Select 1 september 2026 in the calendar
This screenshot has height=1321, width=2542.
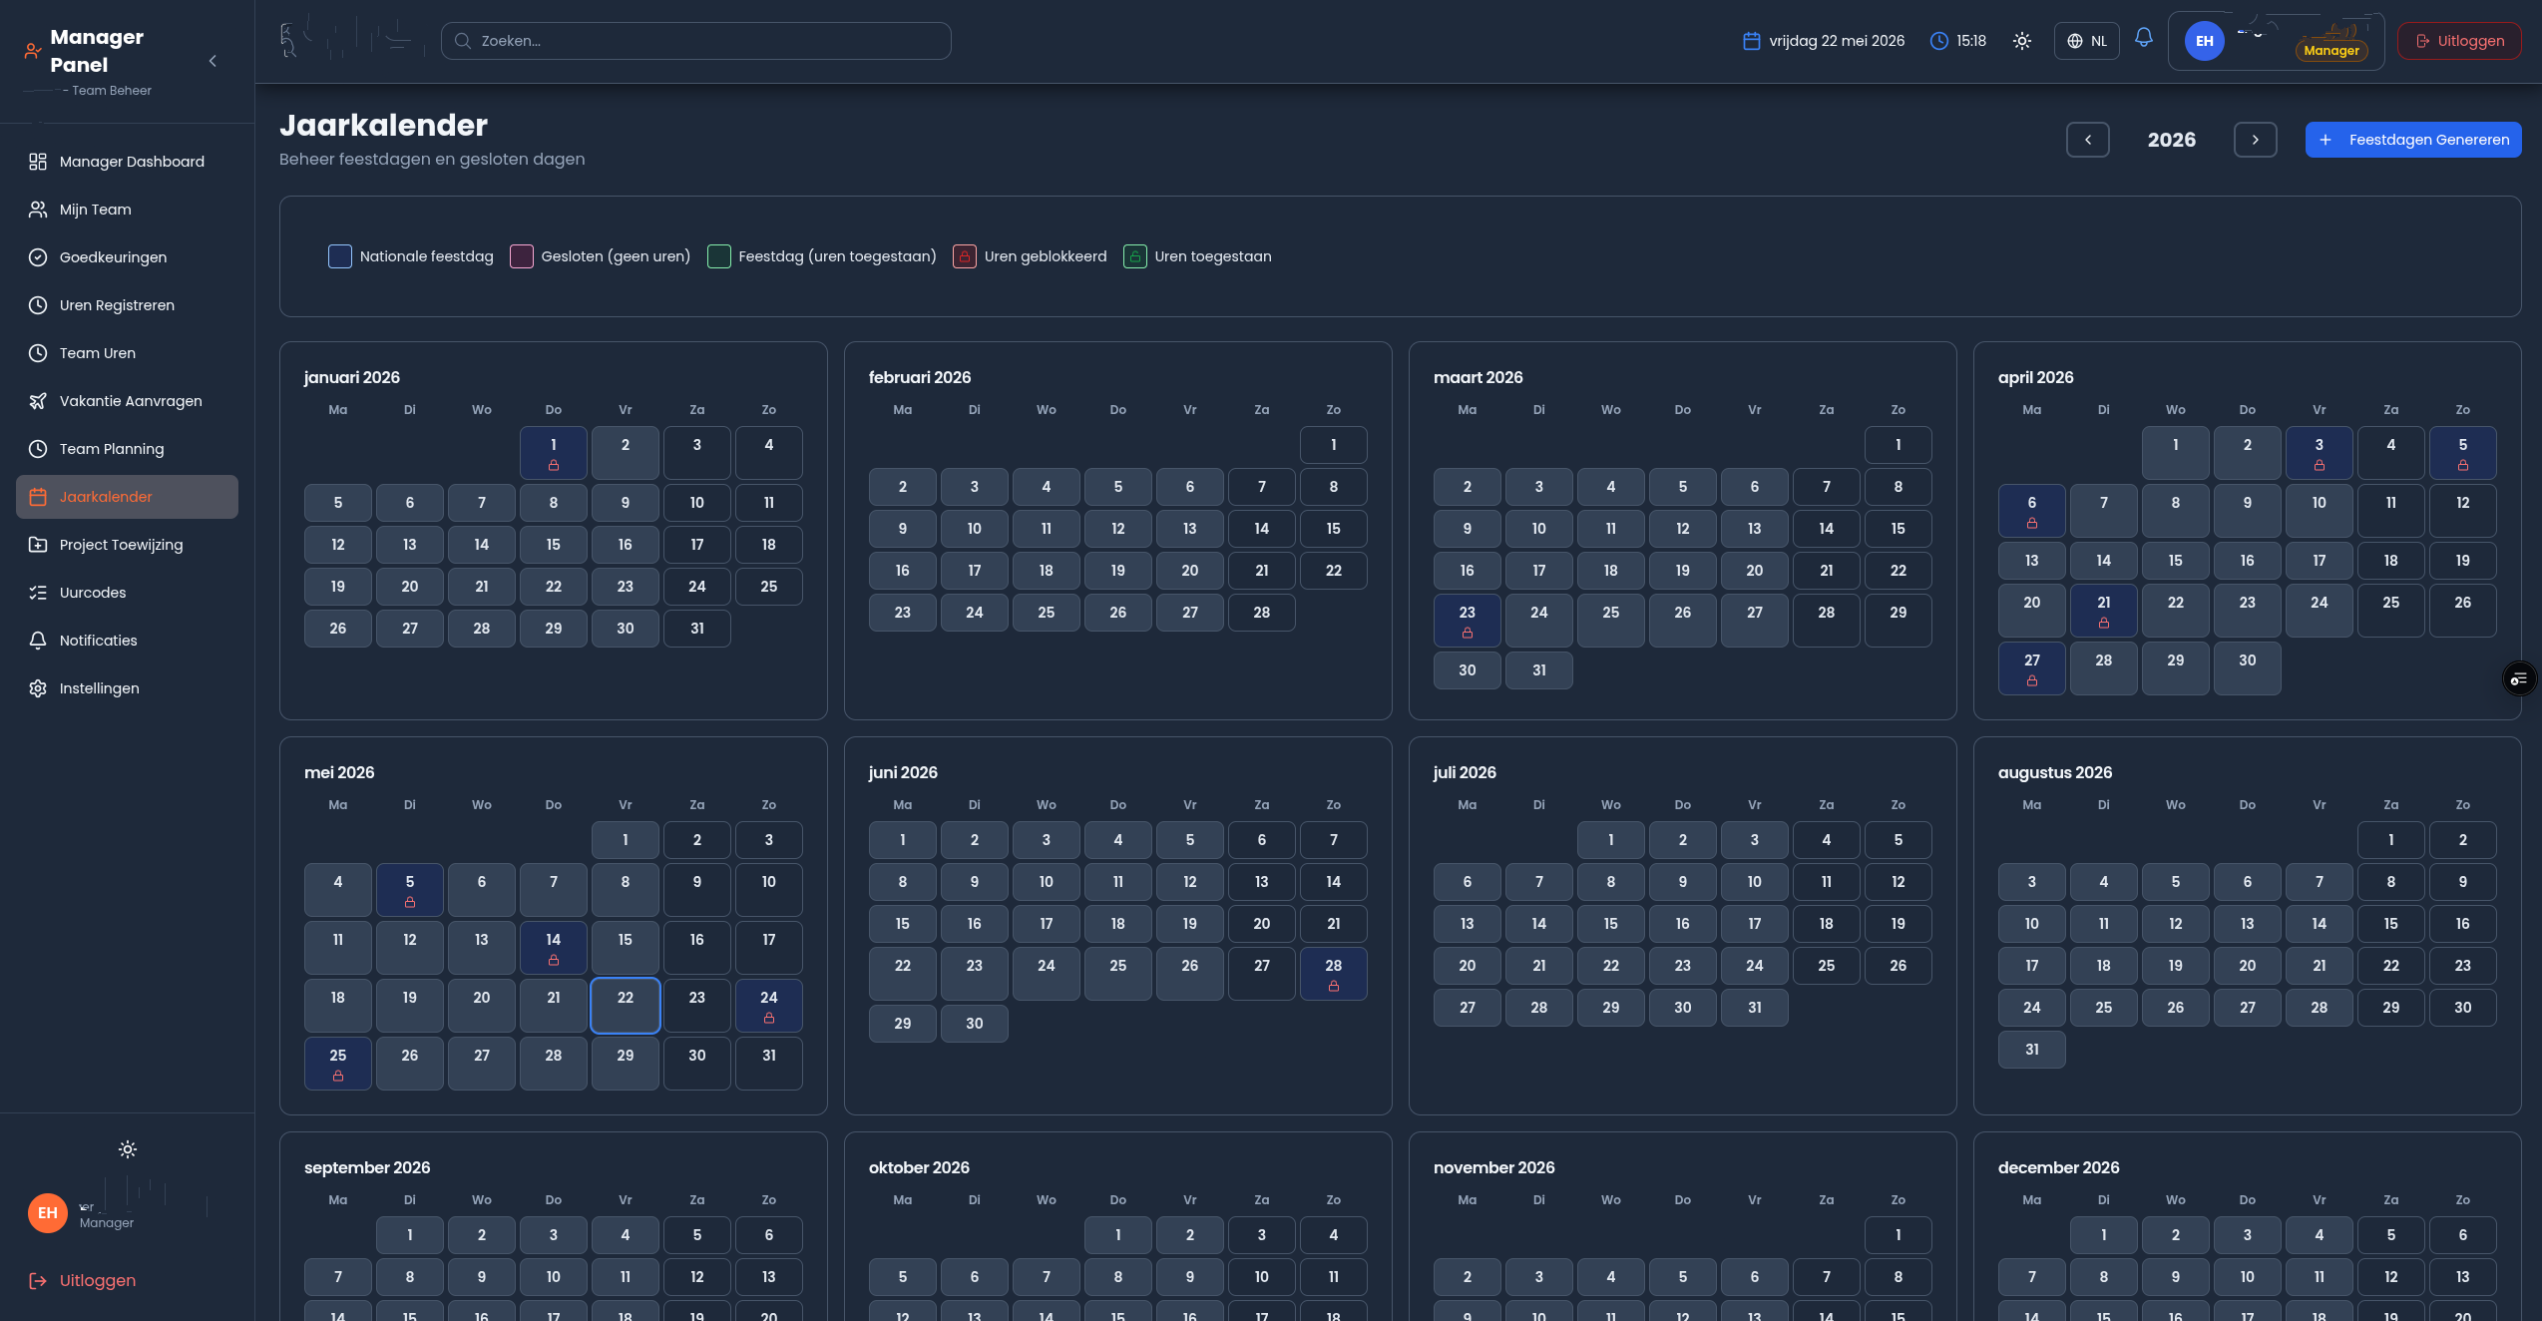410,1235
